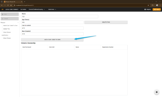Expand the IControlTheMenuGrouping dropdown
162x97 pixels.
pos(37,9)
